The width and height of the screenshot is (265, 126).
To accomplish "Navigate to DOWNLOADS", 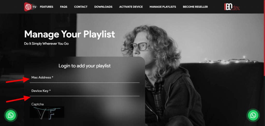I will click(x=103, y=7).
